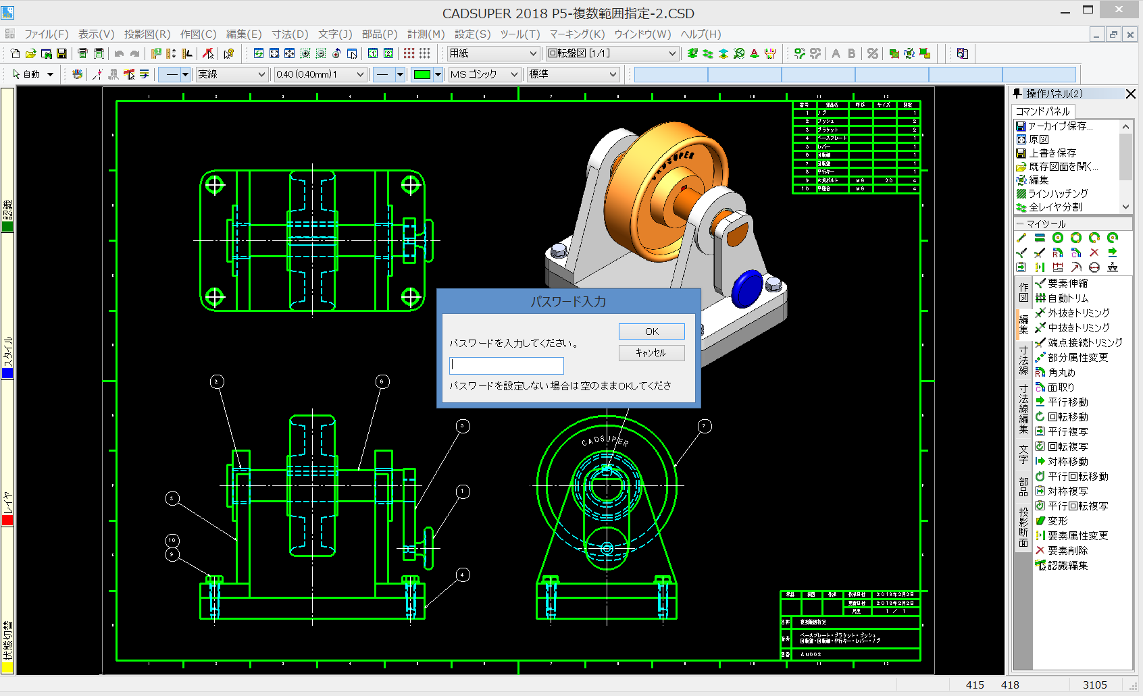The width and height of the screenshot is (1143, 696).
Task: Toggle the レイヤ red indicator on left bar
Action: pos(7,520)
